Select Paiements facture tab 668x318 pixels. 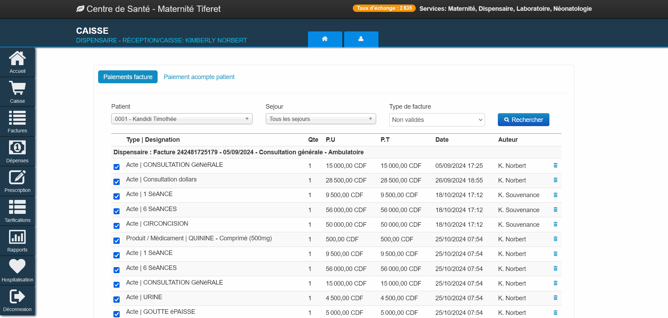coord(128,77)
